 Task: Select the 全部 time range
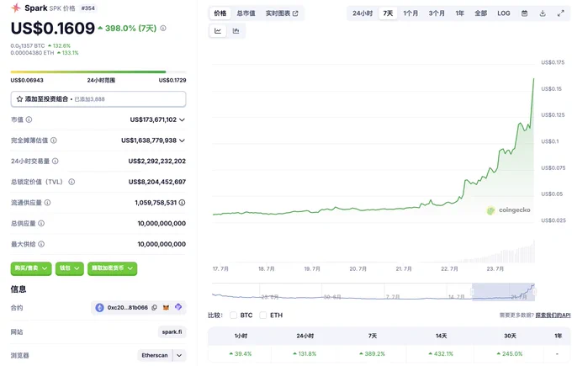coord(481,13)
